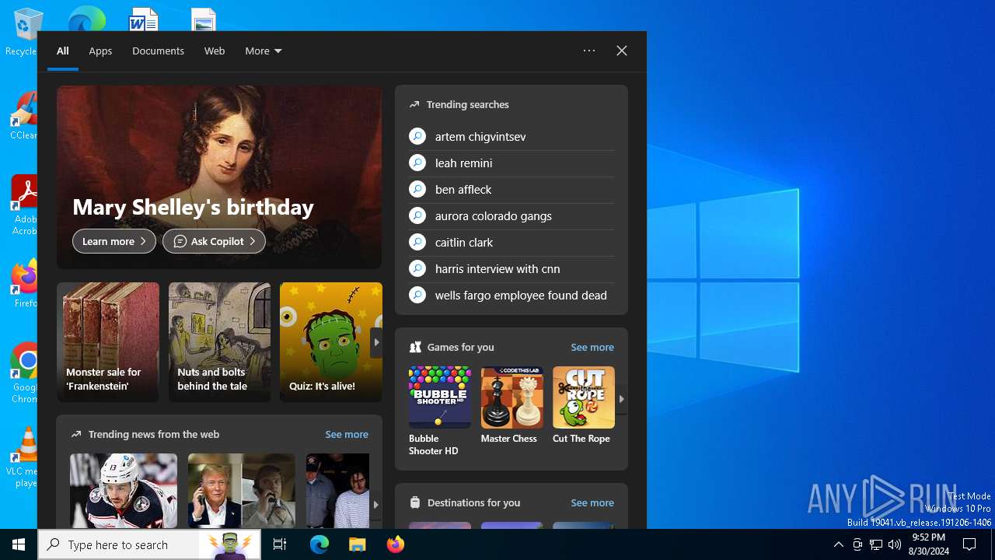Open the Master Chess game tile

coord(511,405)
